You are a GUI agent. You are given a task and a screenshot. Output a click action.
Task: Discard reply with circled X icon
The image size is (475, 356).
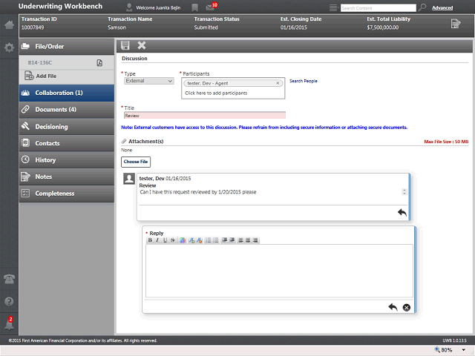[x=407, y=308]
